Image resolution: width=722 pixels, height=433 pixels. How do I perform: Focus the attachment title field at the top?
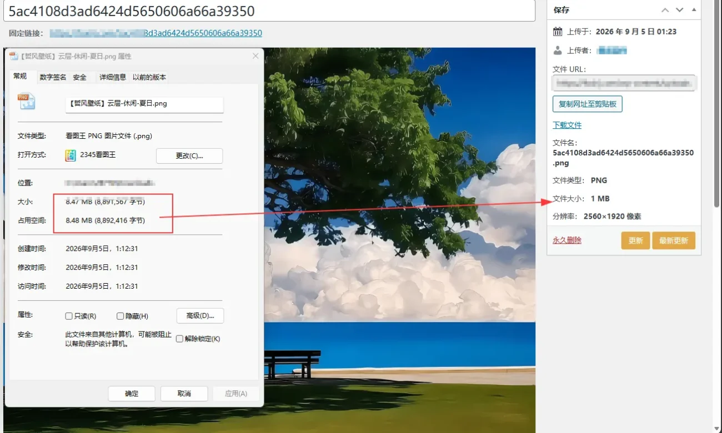pos(269,11)
